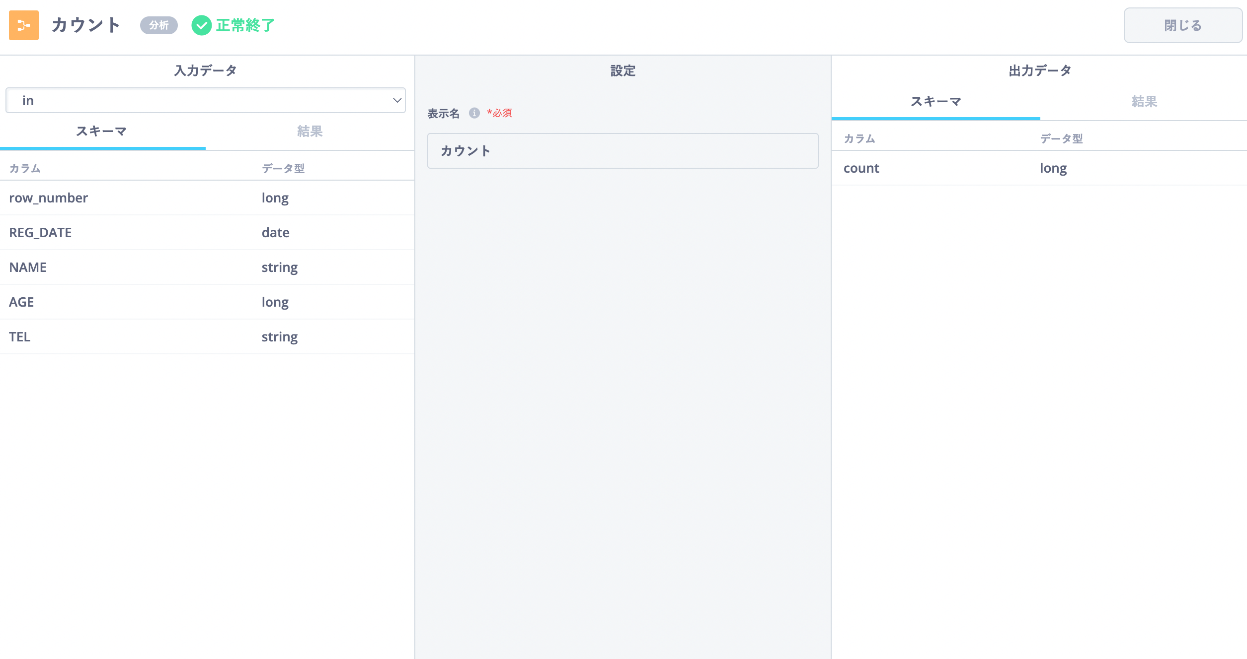Click the orange Count node icon
The height and width of the screenshot is (659, 1247).
click(24, 25)
